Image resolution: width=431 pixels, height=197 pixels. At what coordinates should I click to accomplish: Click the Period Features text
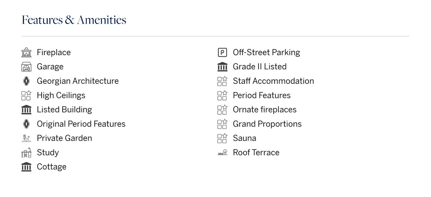pos(262,95)
